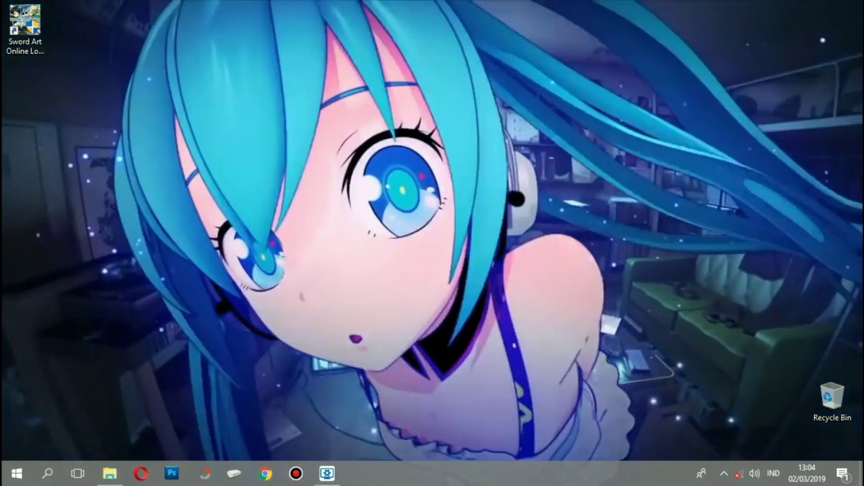864x486 pixels.
Task: Expand hidden system tray icons
Action: tap(724, 473)
